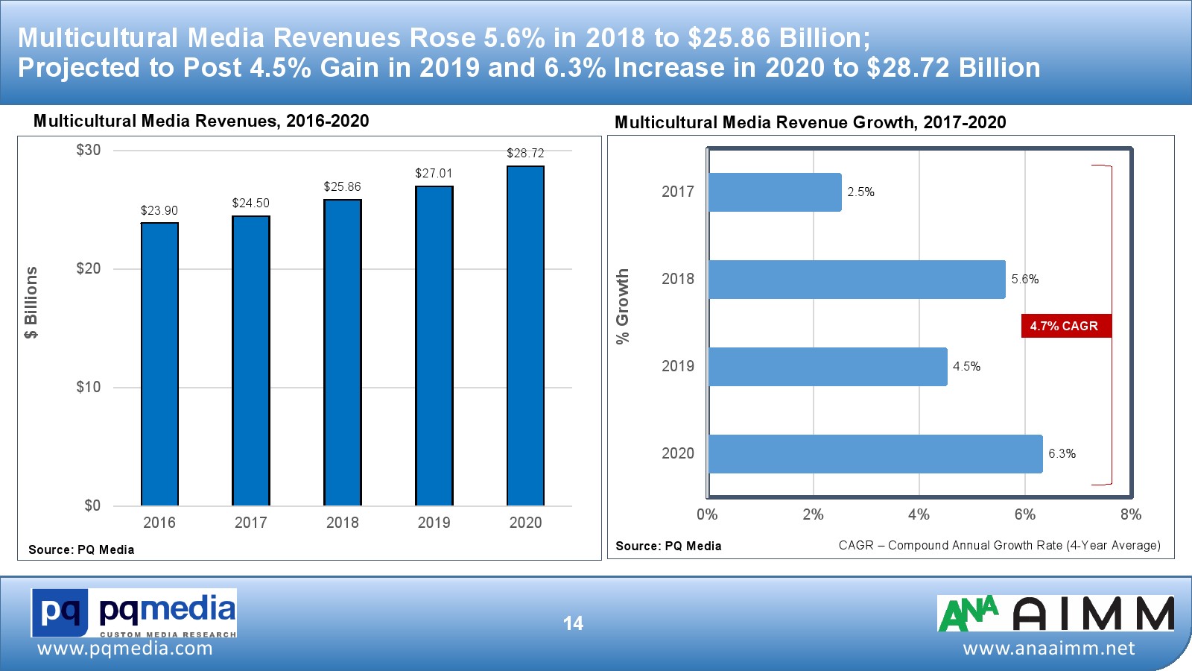Click the $ Billions axis label
This screenshot has height=671, width=1192.
31,303
